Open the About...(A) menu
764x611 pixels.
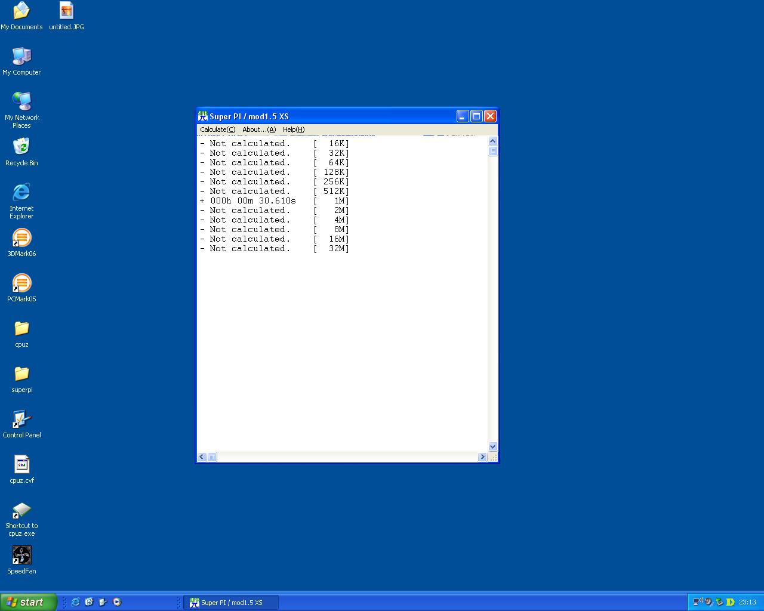(259, 129)
